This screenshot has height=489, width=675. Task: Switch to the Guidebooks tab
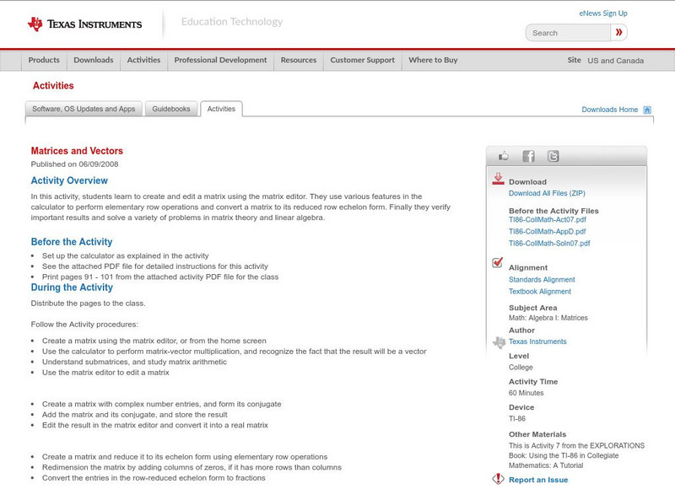coord(171,109)
